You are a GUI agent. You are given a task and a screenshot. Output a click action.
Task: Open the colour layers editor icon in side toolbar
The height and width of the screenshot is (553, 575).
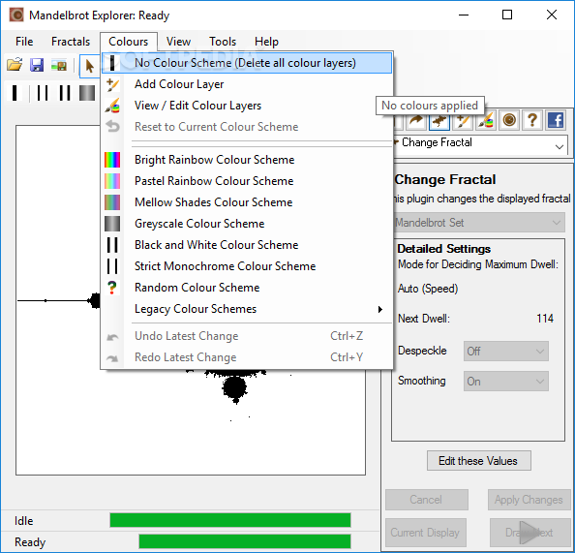[486, 120]
